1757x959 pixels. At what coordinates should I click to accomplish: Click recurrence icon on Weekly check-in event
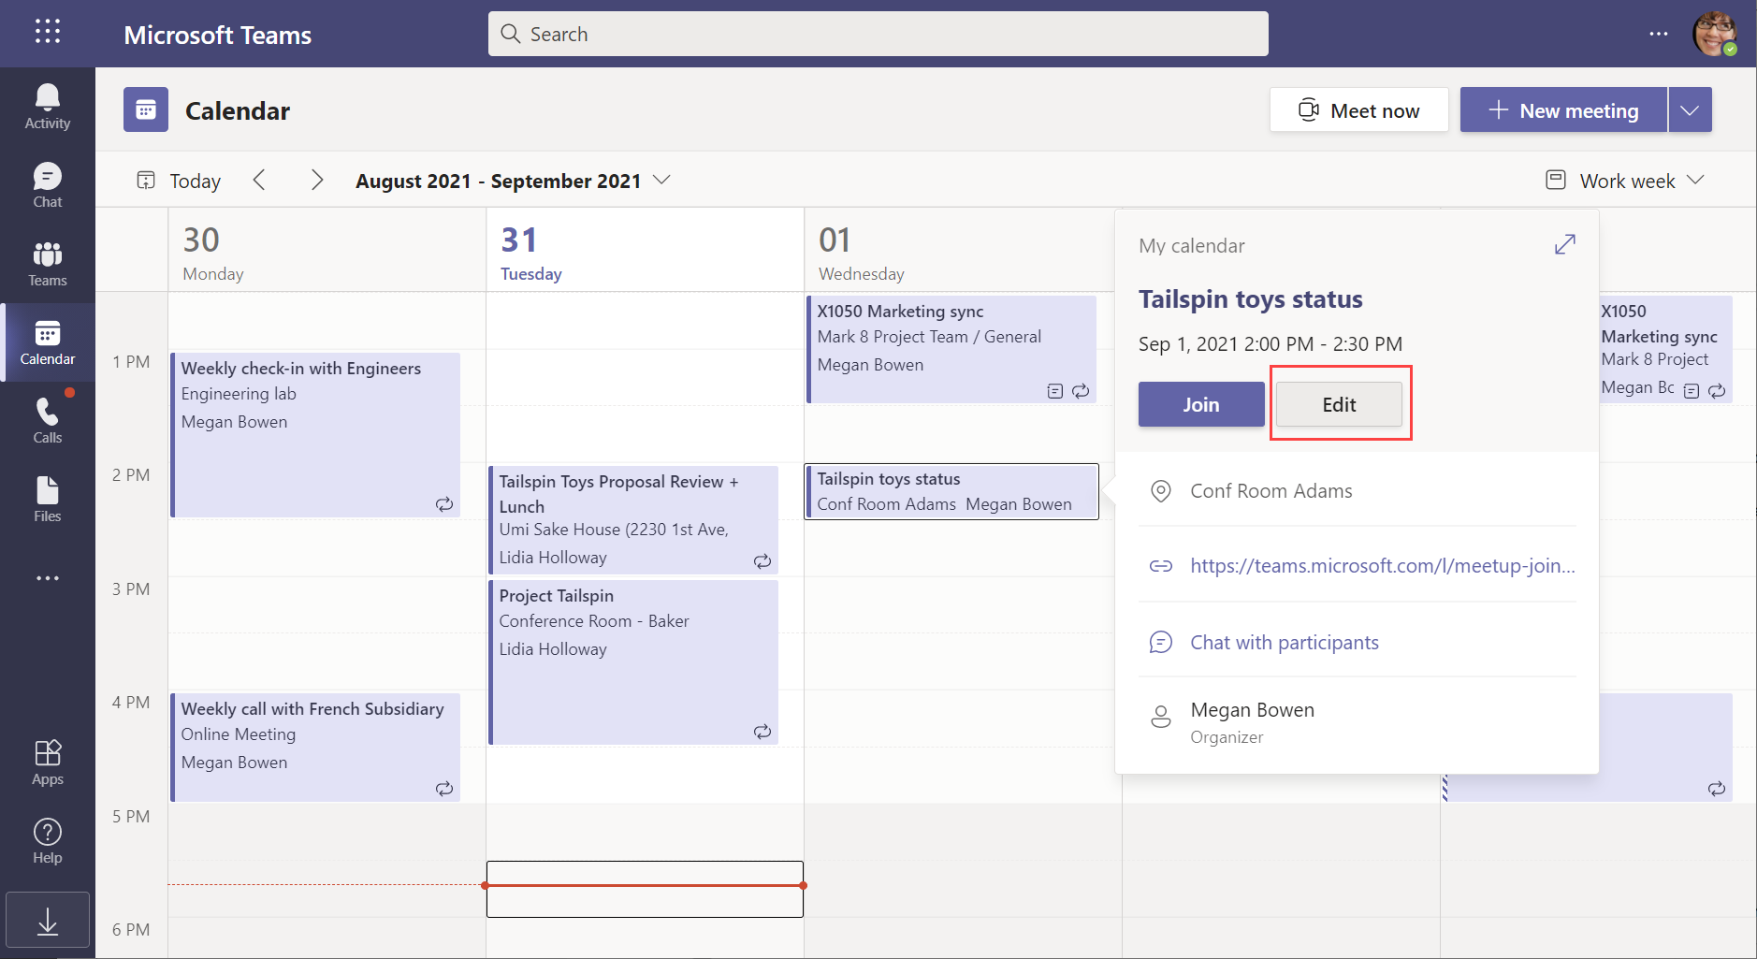(x=444, y=504)
